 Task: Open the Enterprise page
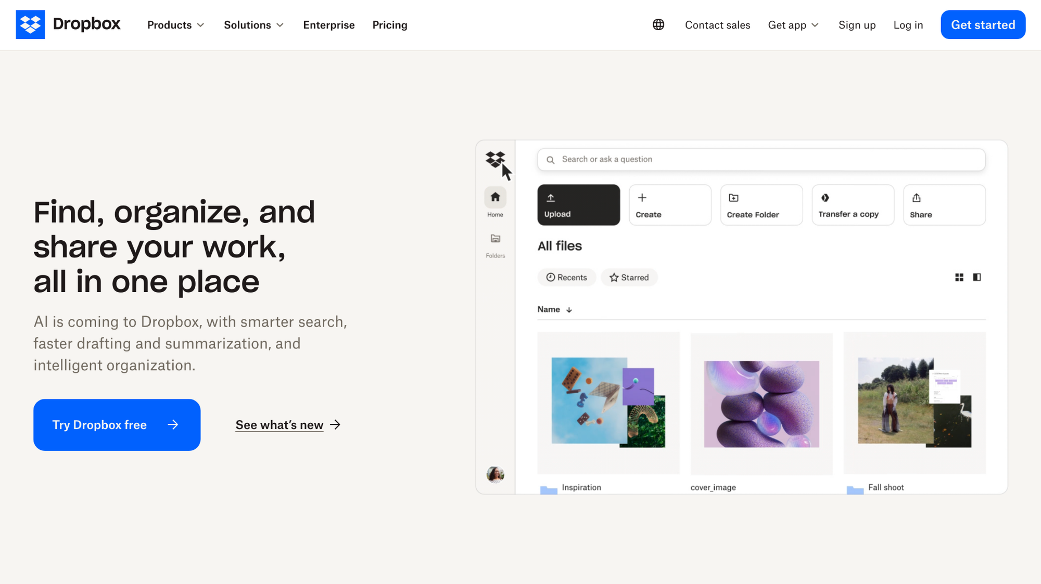(328, 25)
